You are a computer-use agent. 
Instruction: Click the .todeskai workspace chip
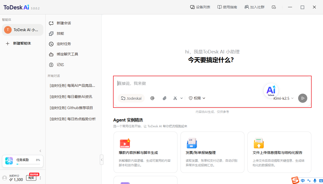[x=131, y=98]
